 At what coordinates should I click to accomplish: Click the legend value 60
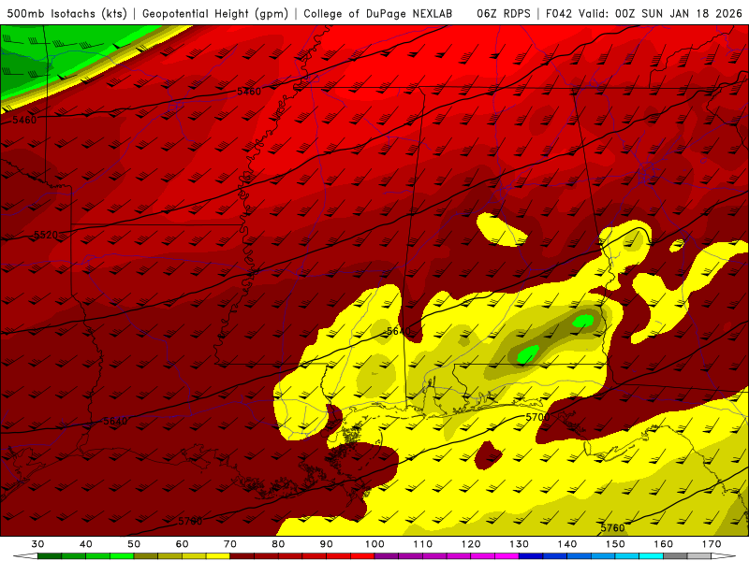(182, 544)
